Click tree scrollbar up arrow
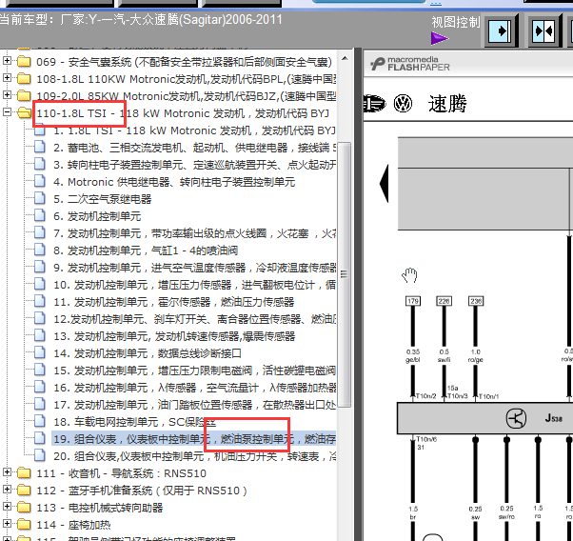Screen dimensions: 573x541 [345, 58]
